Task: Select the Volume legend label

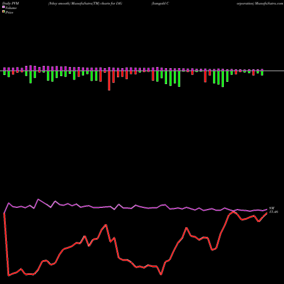Action: (x=11, y=8)
